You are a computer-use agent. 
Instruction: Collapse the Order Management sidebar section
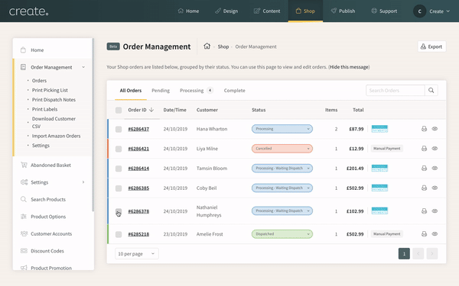click(x=83, y=67)
